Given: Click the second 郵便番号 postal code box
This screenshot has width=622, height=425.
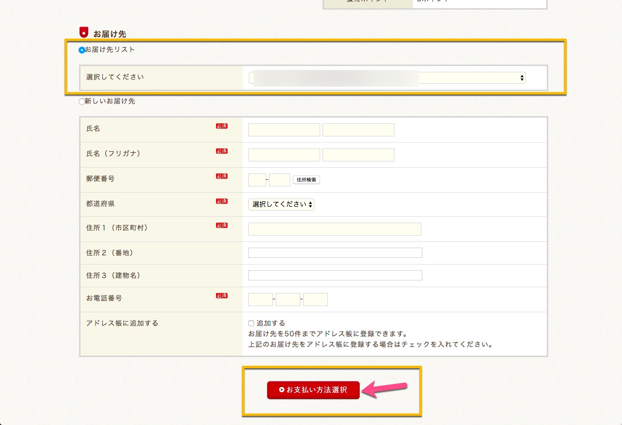Looking at the screenshot, I should (x=279, y=180).
